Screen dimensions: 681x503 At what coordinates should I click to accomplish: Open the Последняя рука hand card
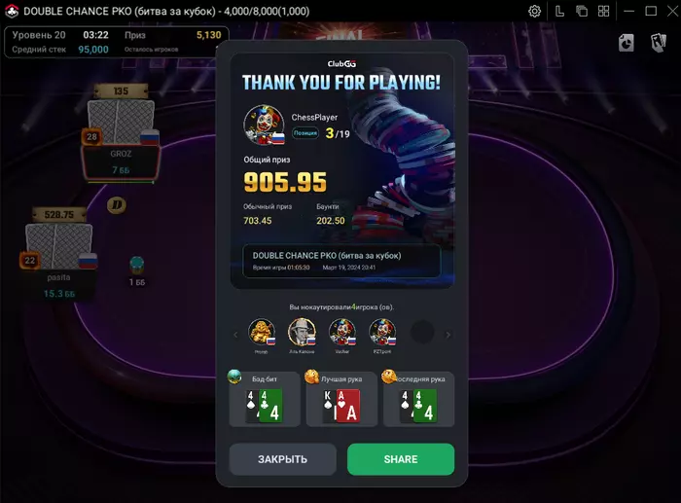(418, 399)
